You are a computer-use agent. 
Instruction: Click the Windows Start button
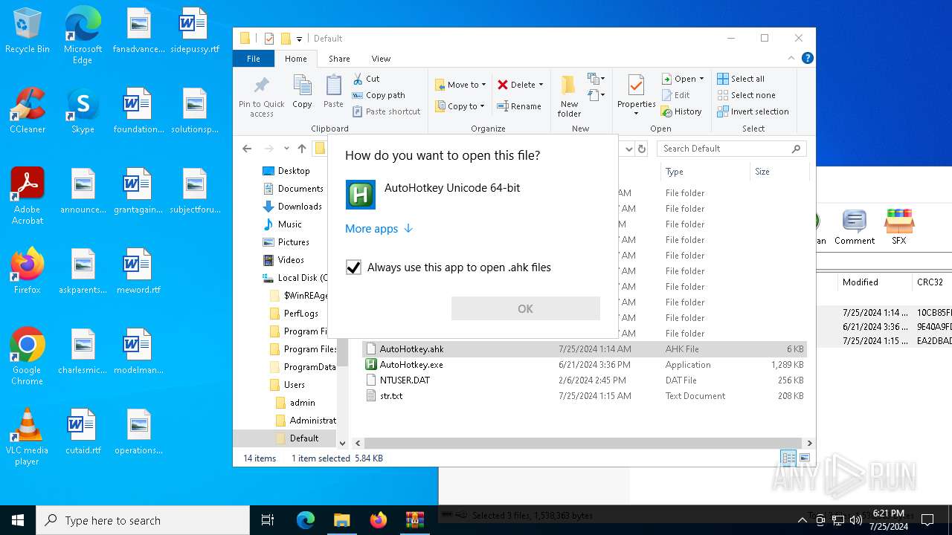pos(18,520)
